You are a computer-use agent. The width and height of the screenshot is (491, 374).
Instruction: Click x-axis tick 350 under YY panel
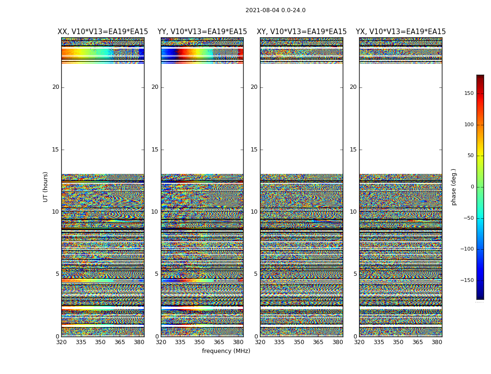pyautogui.click(x=200, y=342)
